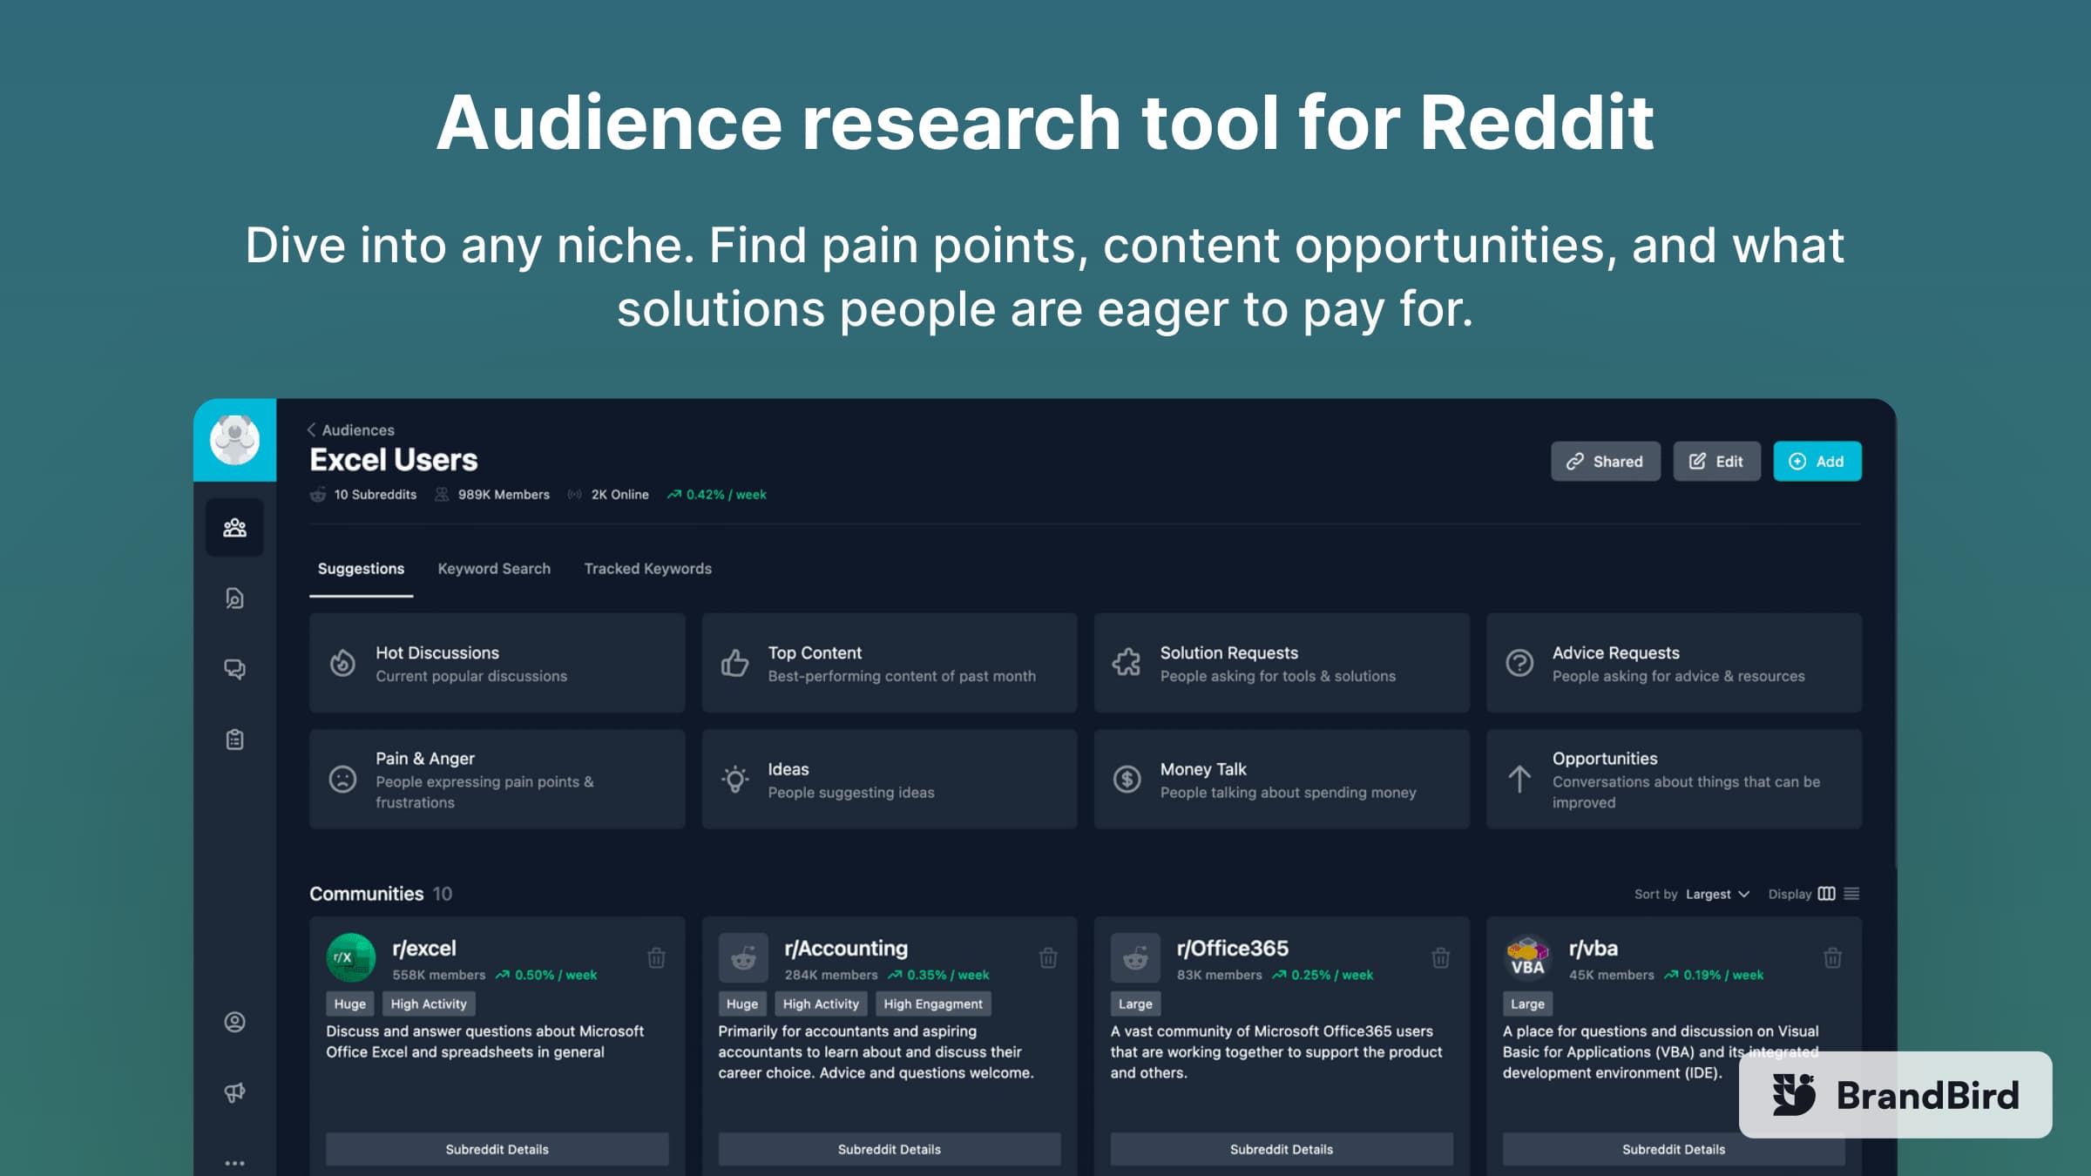Open the Money Talk suggestion card
This screenshot has height=1176, width=2091.
point(1282,779)
